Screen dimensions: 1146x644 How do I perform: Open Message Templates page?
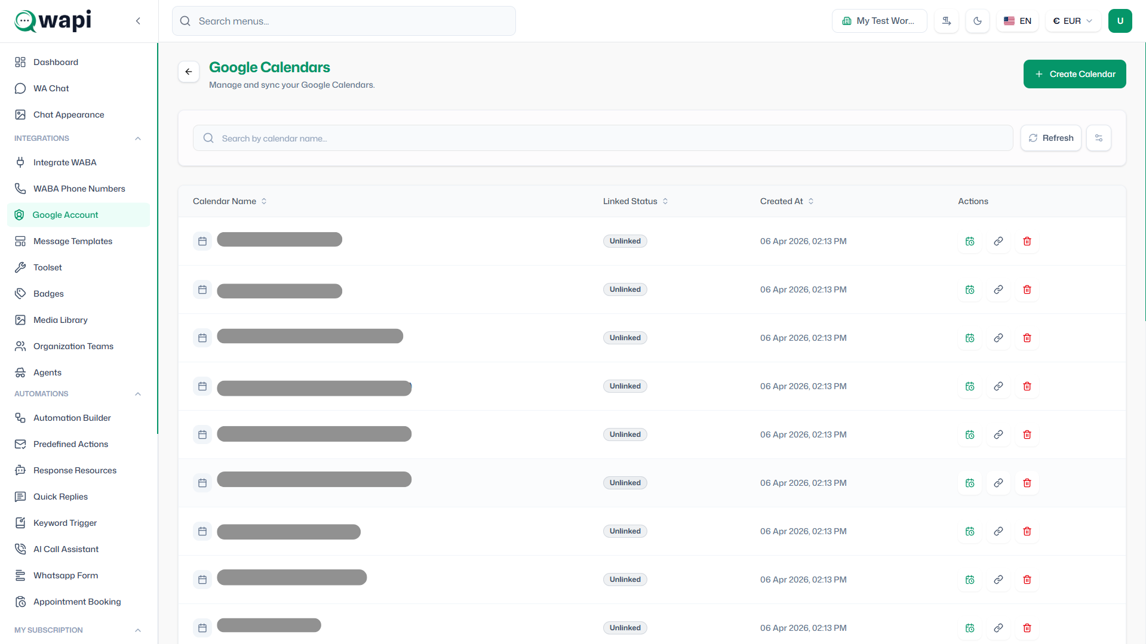[79, 241]
